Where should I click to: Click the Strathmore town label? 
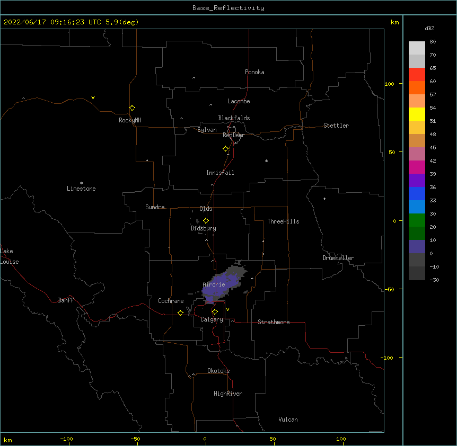(274, 322)
